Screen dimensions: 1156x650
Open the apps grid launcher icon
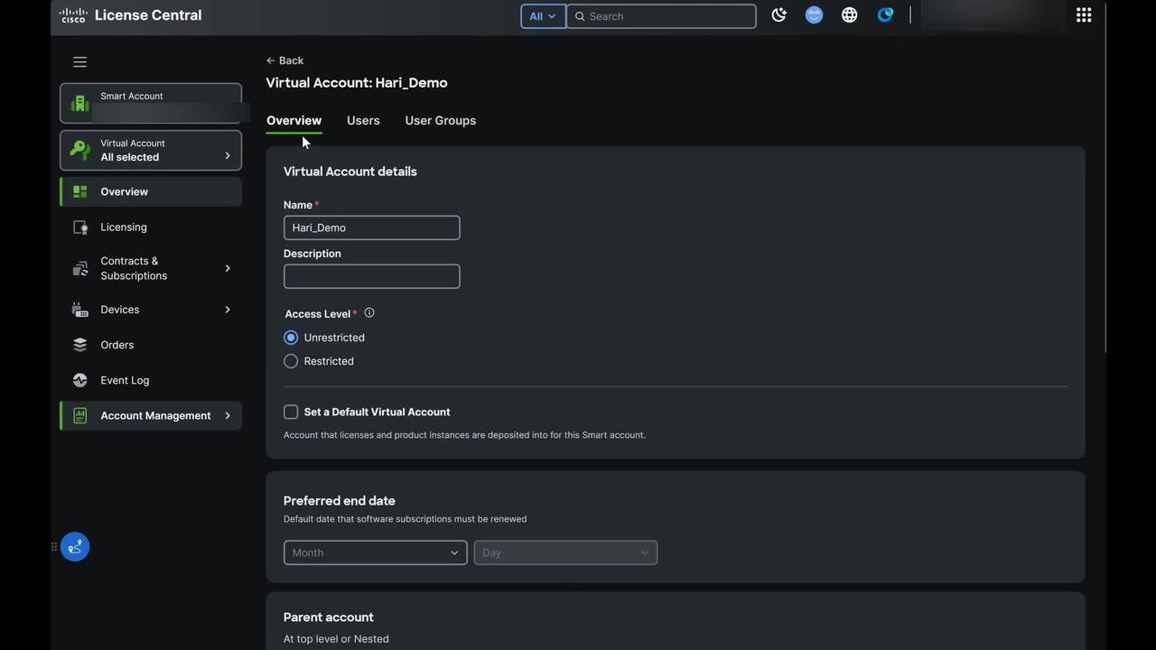tap(1084, 15)
